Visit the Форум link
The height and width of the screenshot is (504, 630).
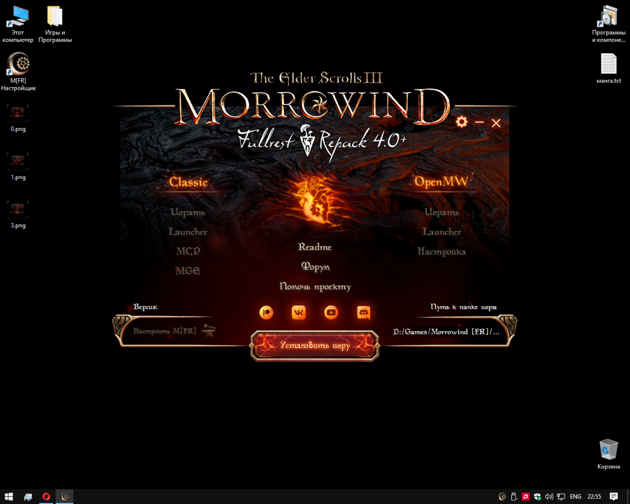(315, 267)
